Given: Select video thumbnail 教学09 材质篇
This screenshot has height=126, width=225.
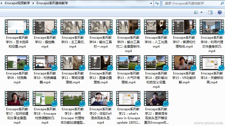Looking at the screenshot, I should click(x=17, y=63).
